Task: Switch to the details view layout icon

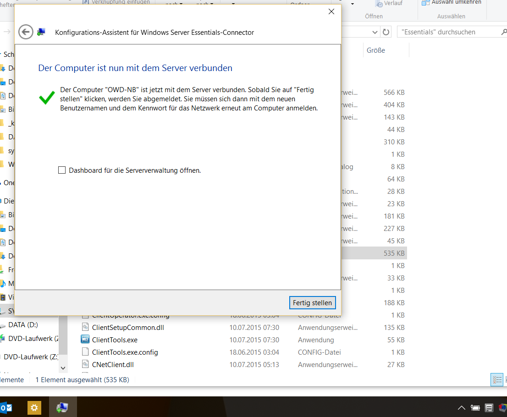Action: (496, 379)
